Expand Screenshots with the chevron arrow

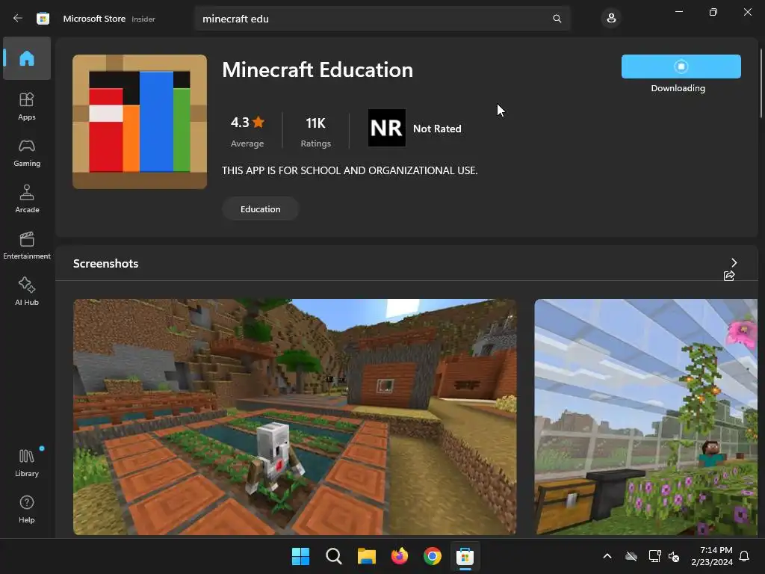click(734, 262)
